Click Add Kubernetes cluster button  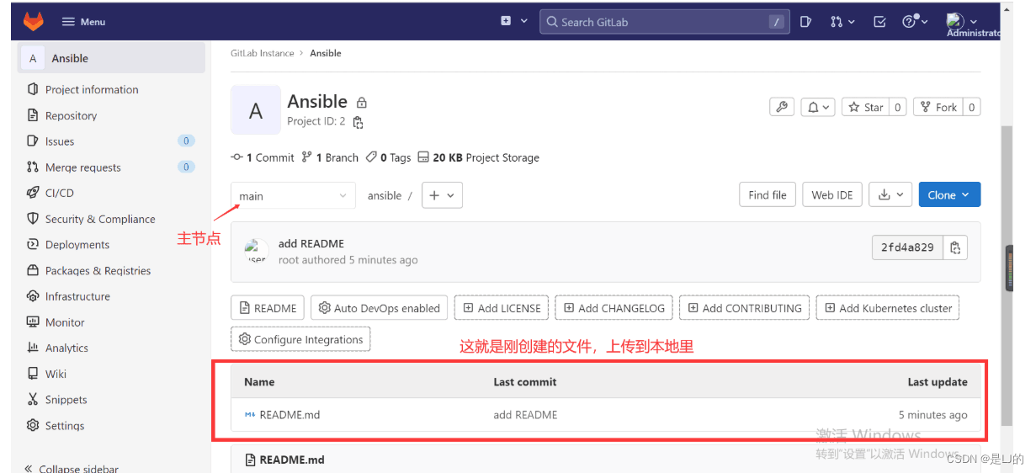point(888,308)
